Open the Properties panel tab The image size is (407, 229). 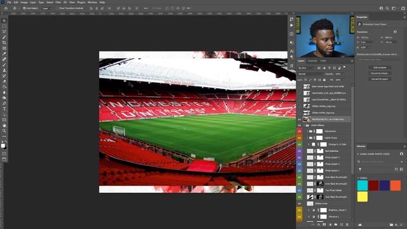(x=362, y=17)
